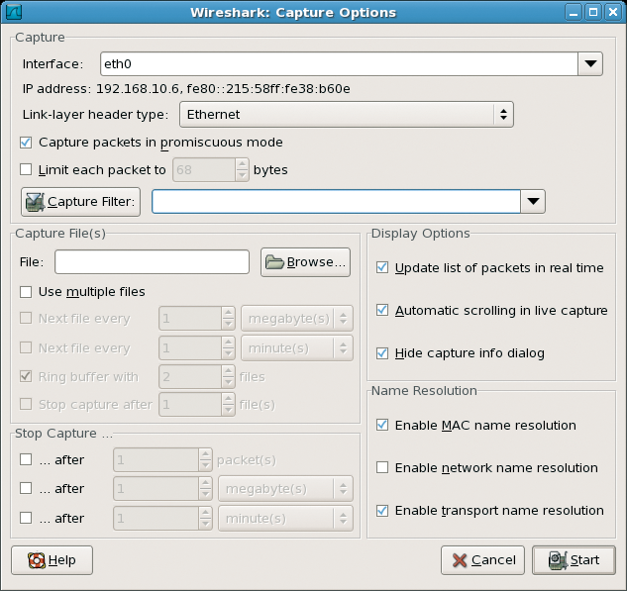Click the Name Resolution group label
The width and height of the screenshot is (627, 591).
click(x=424, y=390)
